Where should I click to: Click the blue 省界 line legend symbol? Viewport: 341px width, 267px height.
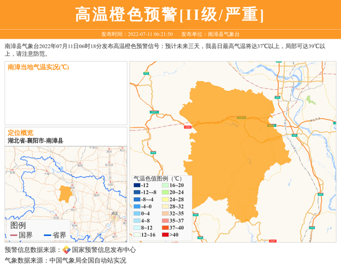47,235
